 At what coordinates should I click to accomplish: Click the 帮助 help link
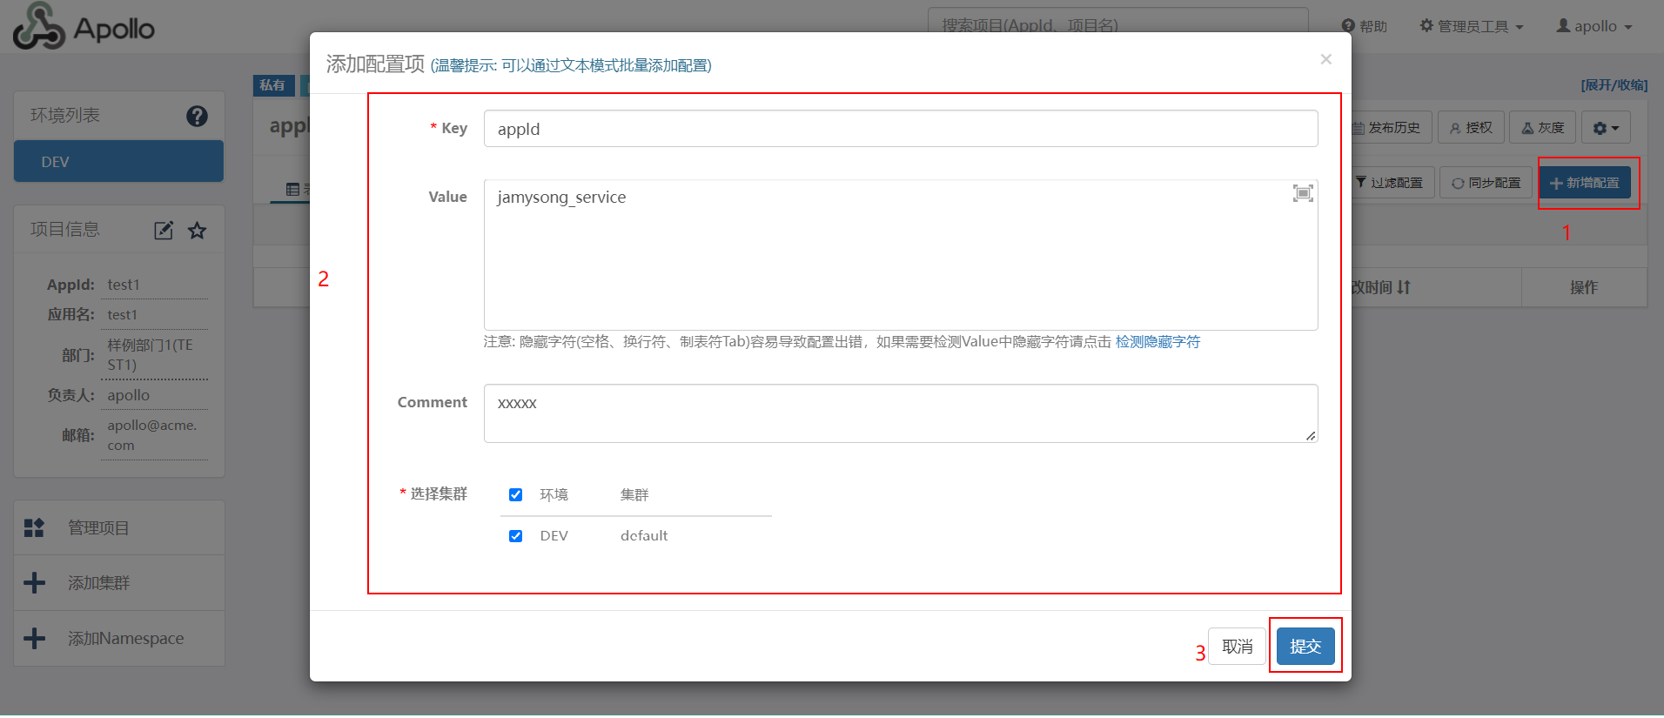[x=1364, y=26]
